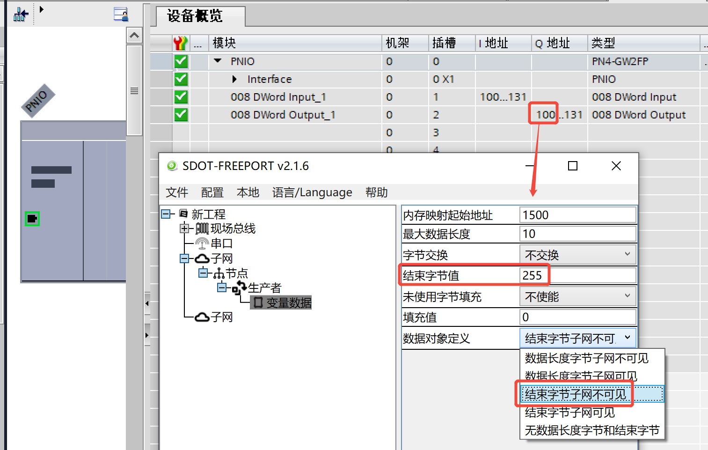This screenshot has height=450, width=708.
Task: Open the 语言/Language menu
Action: click(312, 192)
